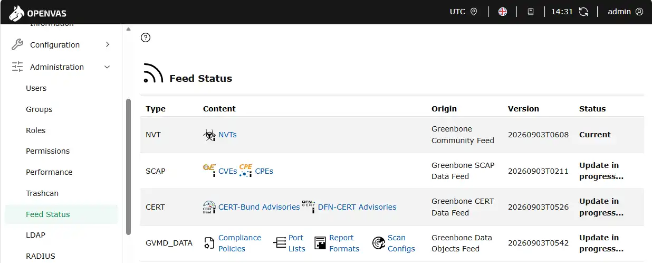Click the Feed Status RSS icon
The width and height of the screenshot is (652, 263).
[x=153, y=73]
